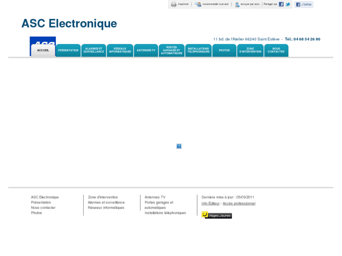Open the Photos tab
The image size is (342, 256).
pyautogui.click(x=224, y=50)
